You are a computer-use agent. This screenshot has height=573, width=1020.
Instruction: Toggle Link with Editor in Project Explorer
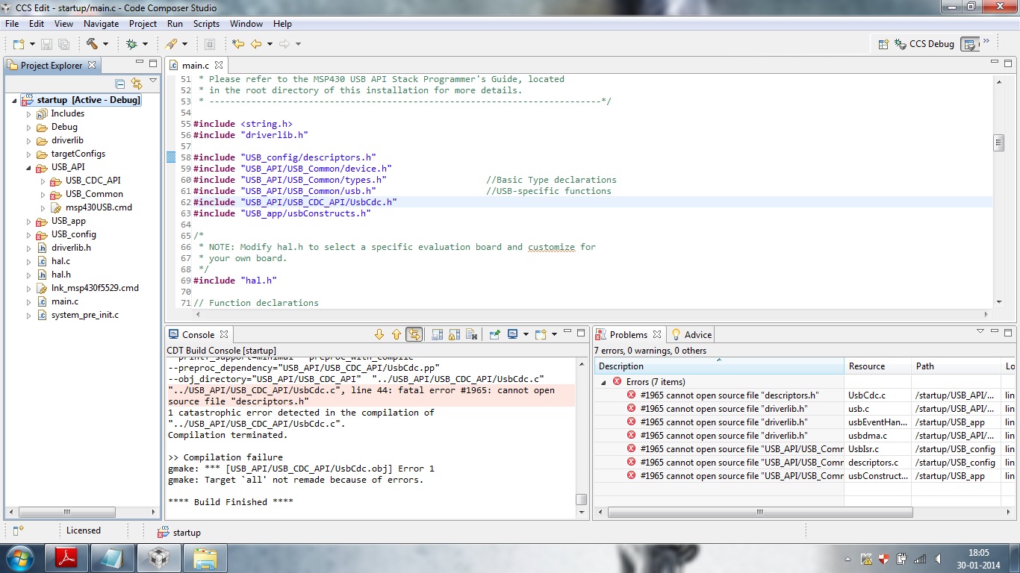[137, 84]
